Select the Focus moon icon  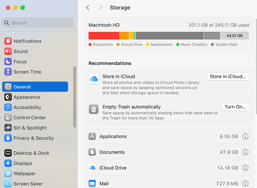[x=8, y=62]
